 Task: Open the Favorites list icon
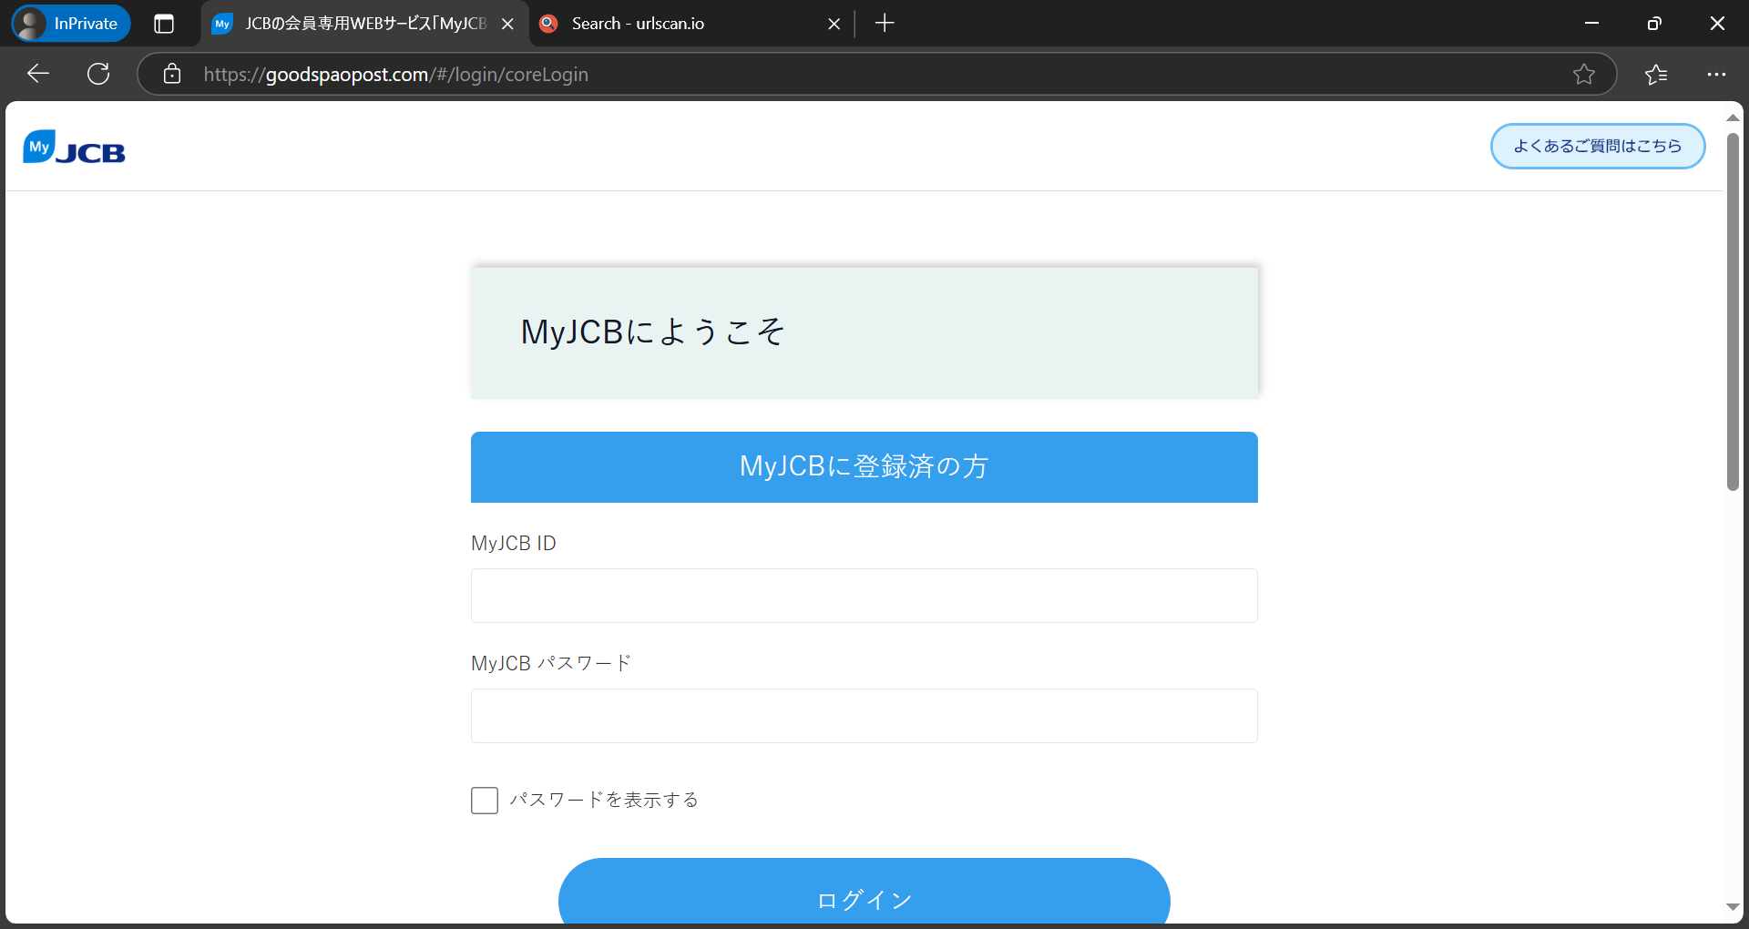point(1656,74)
